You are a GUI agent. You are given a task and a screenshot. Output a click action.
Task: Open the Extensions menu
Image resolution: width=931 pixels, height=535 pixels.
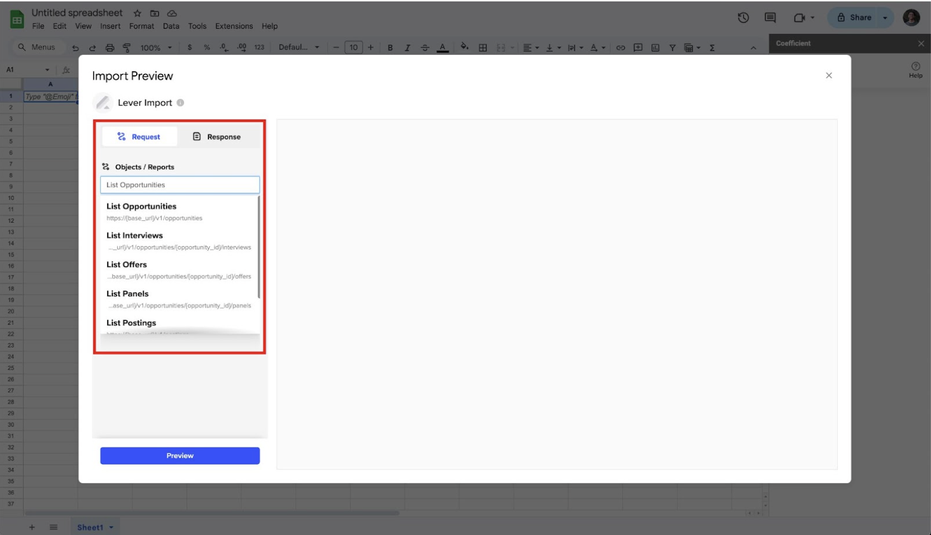coord(234,26)
